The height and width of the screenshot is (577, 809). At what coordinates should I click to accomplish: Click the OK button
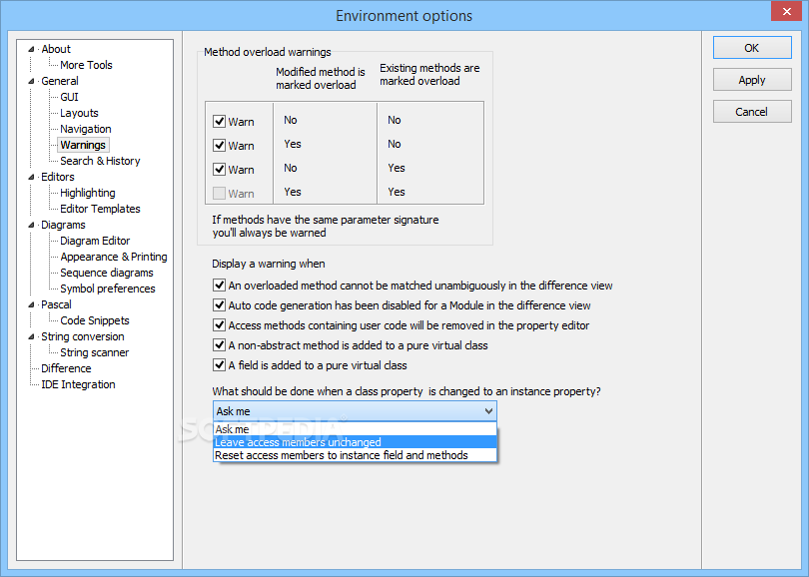click(752, 48)
